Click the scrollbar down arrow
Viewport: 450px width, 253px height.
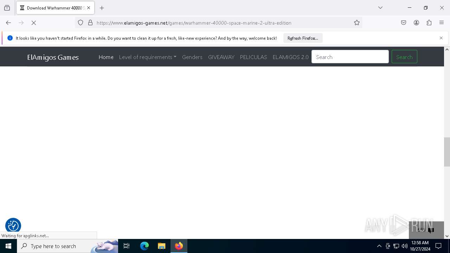[x=447, y=236]
